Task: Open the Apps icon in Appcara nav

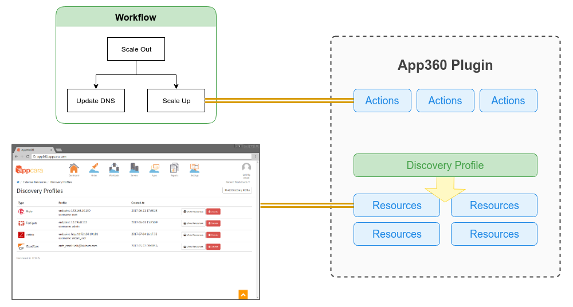Action: click(154, 168)
